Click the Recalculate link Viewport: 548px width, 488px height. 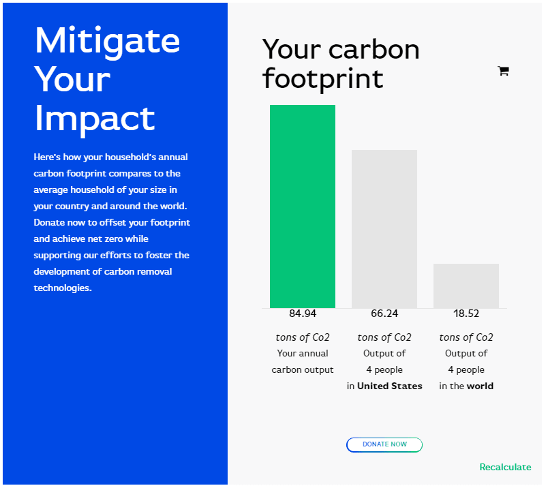(x=505, y=467)
